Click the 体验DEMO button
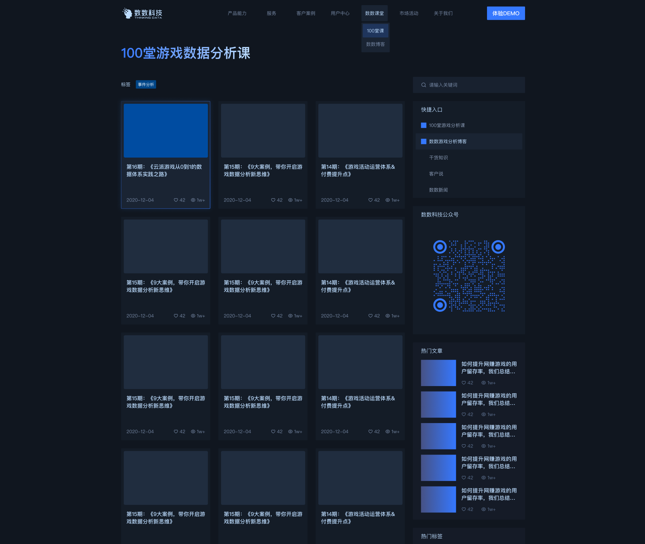 506,13
